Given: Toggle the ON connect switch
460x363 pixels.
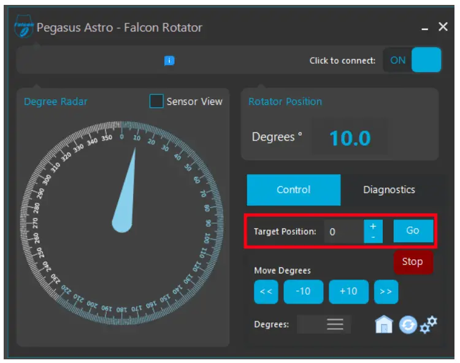Looking at the screenshot, I should 412,60.
